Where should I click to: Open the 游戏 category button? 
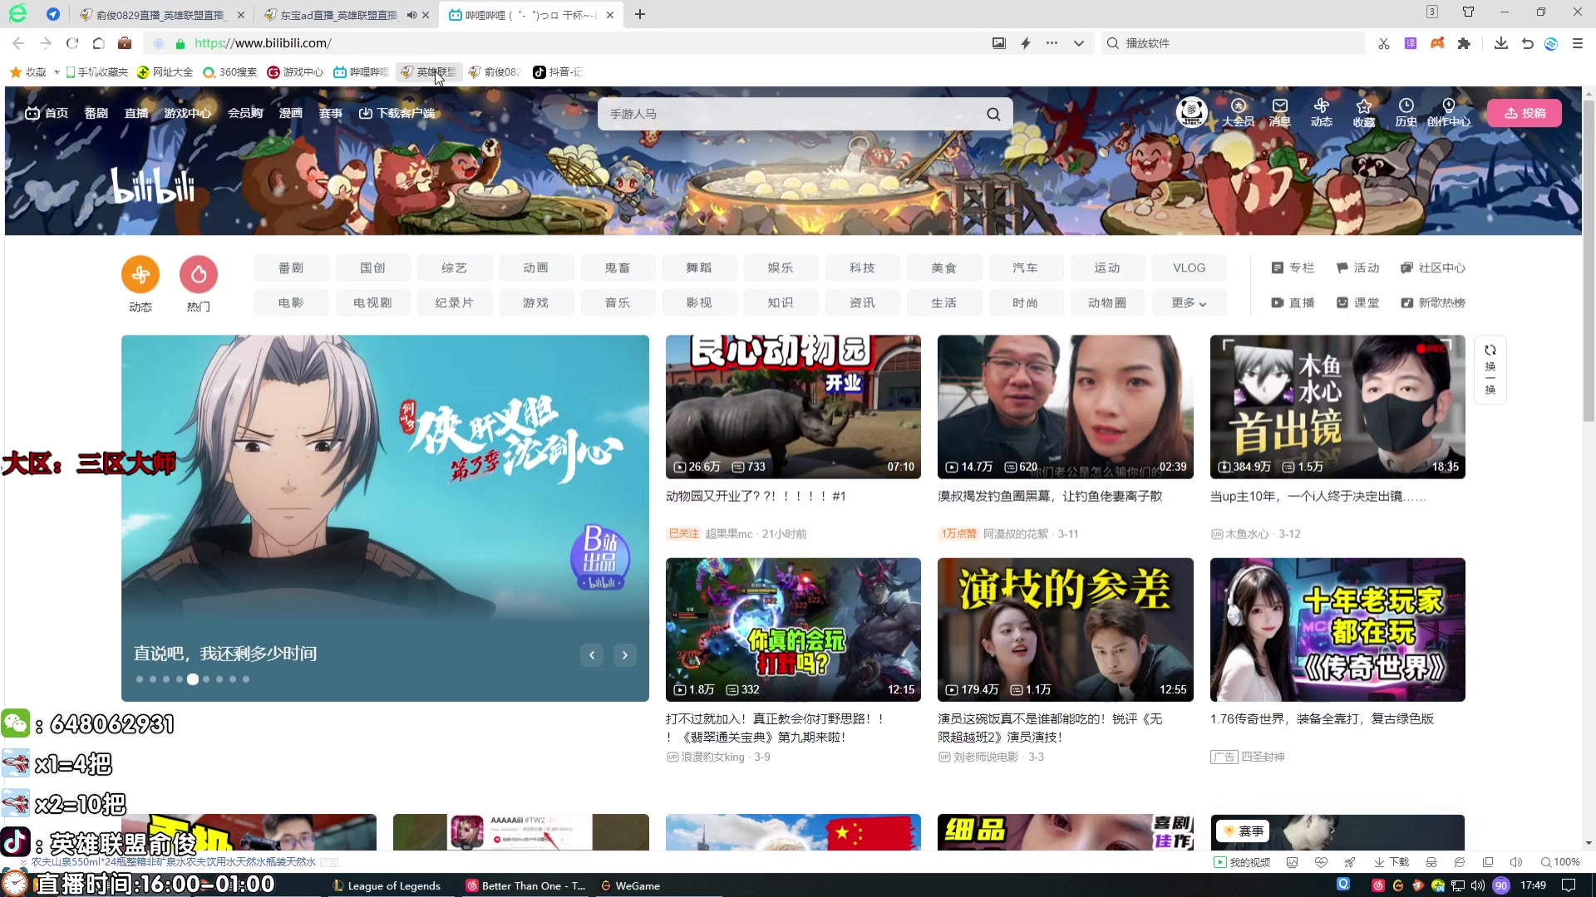click(x=536, y=303)
